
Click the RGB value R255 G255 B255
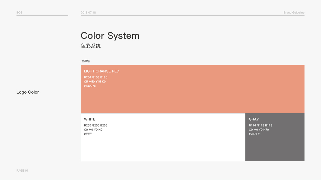pos(95,125)
